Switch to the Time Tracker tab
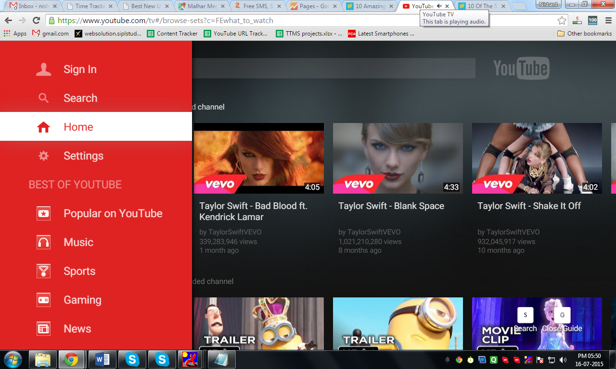Viewport: 616px width, 369px height. (x=90, y=6)
